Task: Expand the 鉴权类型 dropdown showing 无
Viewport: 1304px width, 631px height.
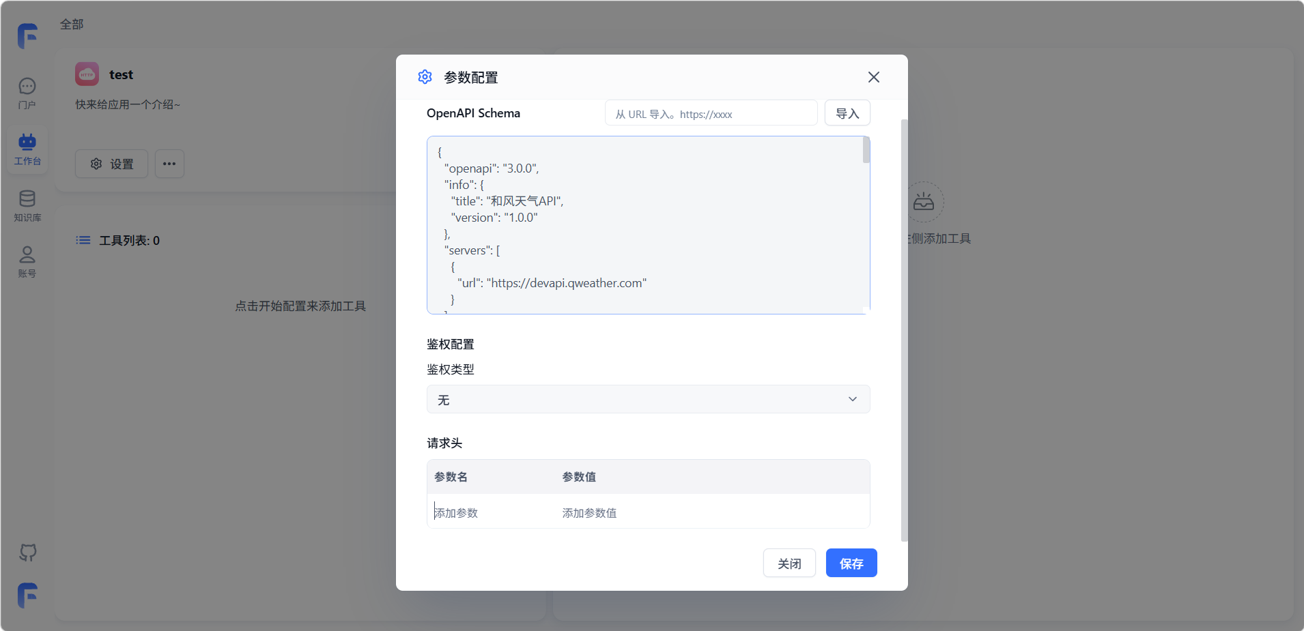Action: click(x=647, y=399)
